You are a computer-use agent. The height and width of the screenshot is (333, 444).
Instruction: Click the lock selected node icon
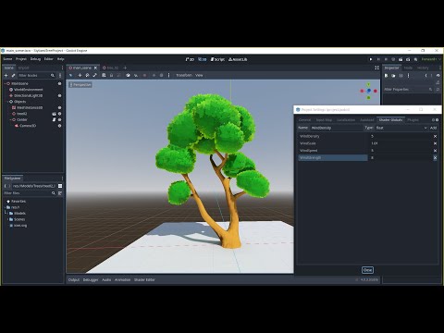[x=111, y=75]
